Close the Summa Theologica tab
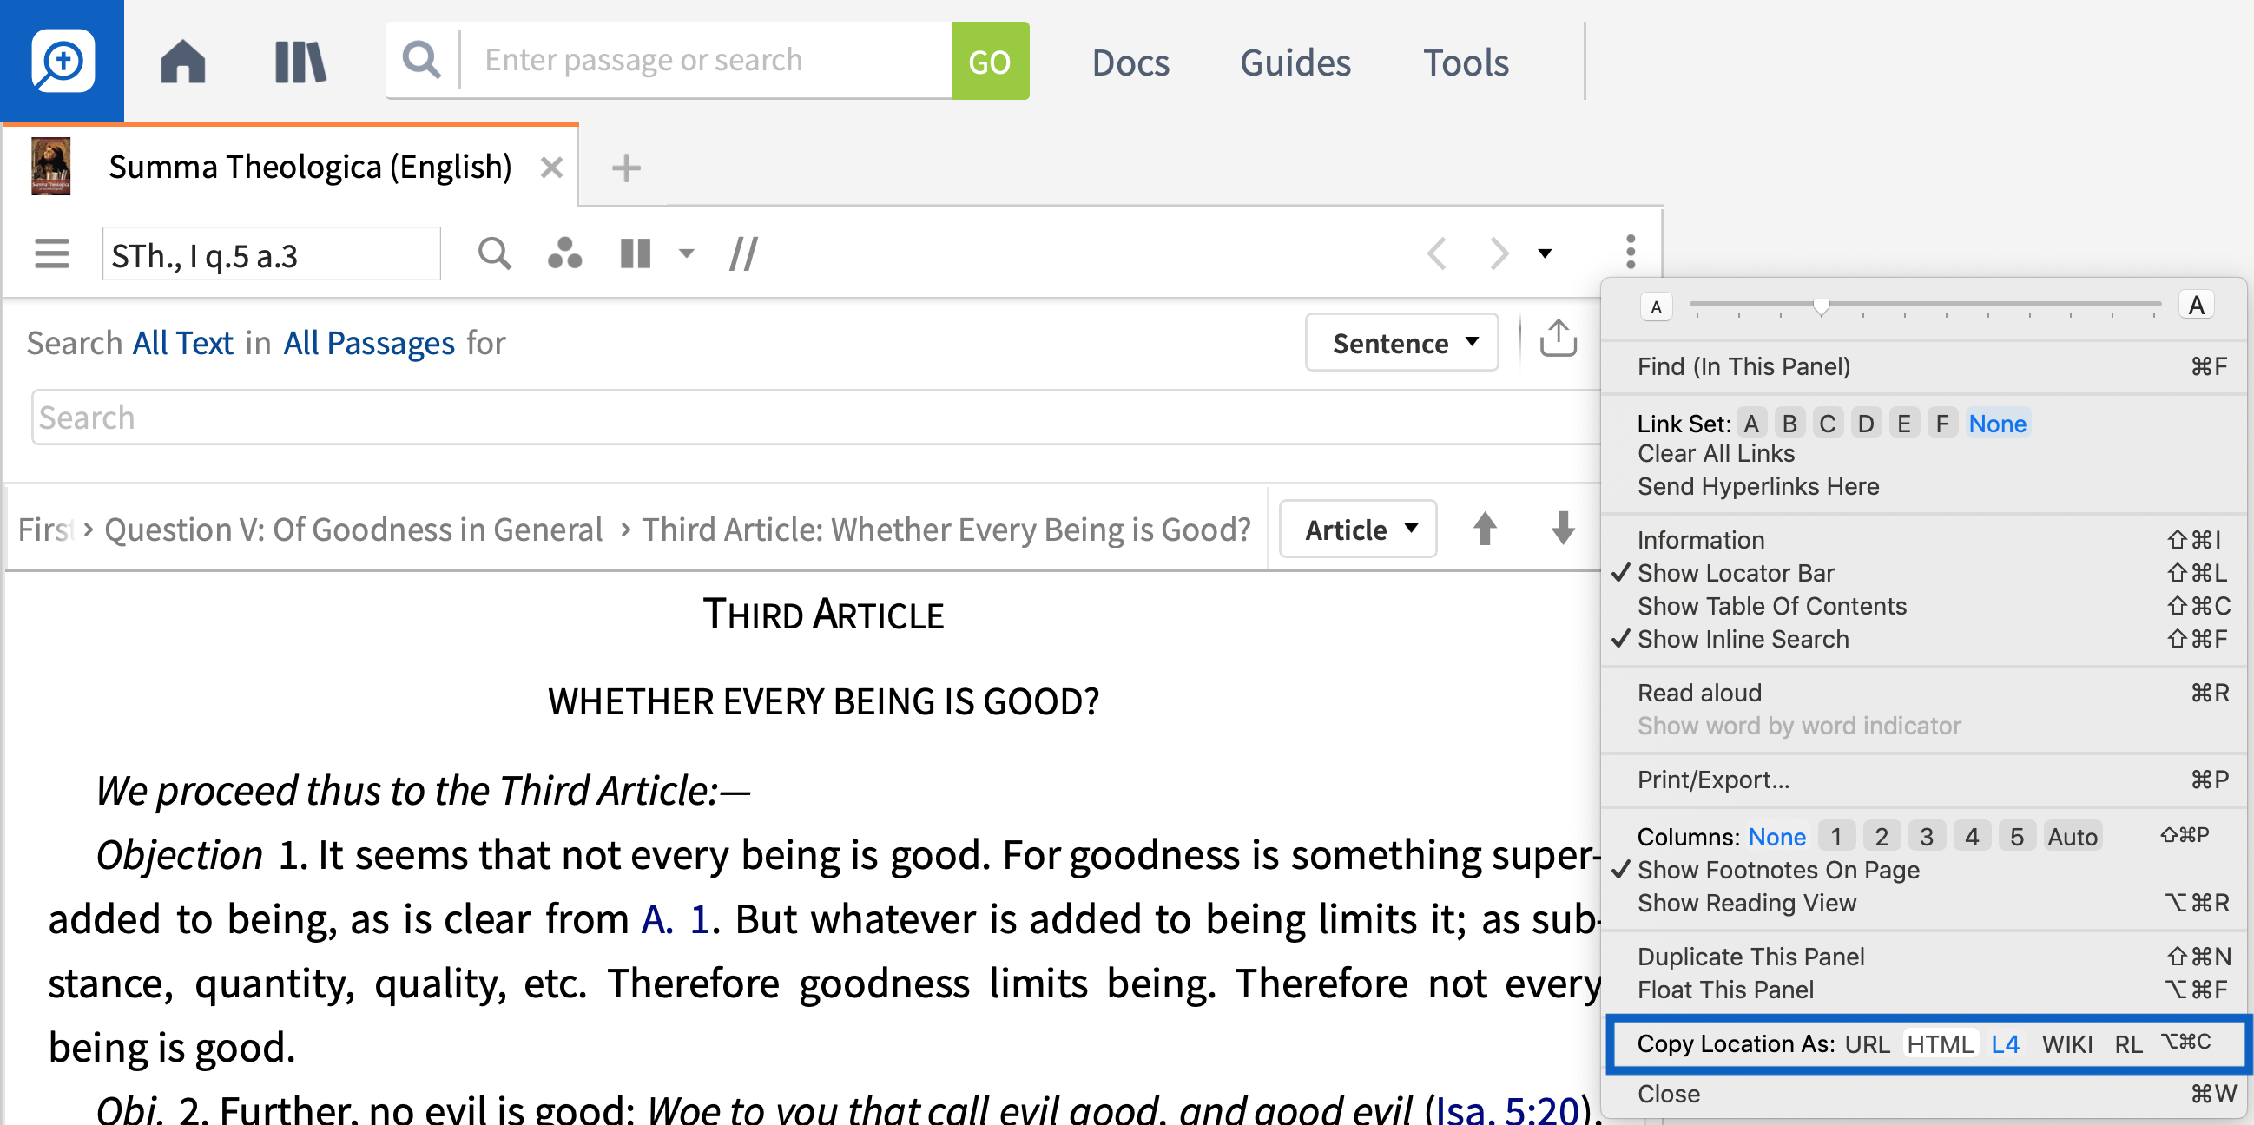2254x1125 pixels. click(551, 166)
